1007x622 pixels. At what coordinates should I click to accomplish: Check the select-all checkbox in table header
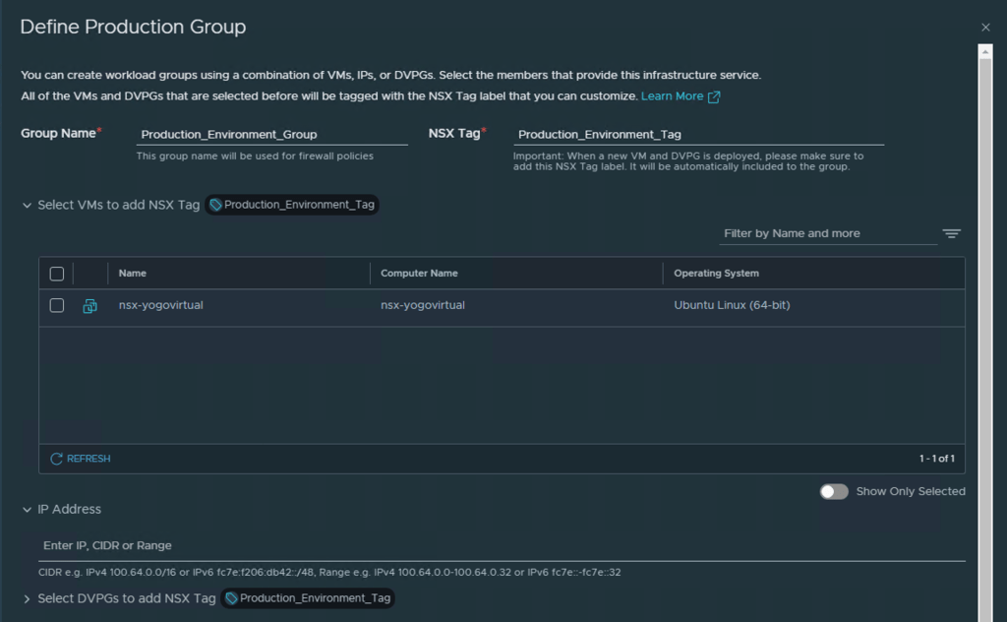[57, 274]
